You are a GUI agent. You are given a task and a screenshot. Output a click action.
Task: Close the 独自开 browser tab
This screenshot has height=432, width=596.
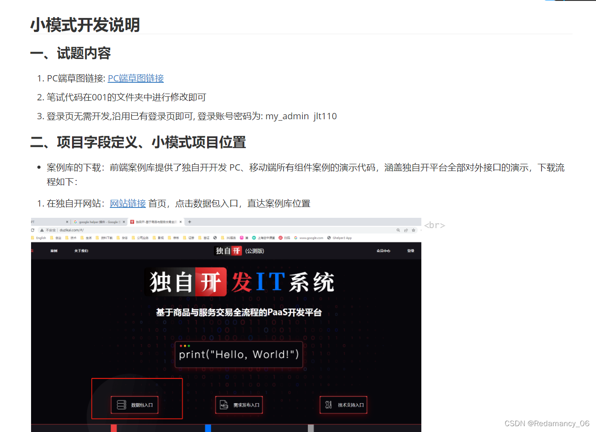pyautogui.click(x=181, y=222)
